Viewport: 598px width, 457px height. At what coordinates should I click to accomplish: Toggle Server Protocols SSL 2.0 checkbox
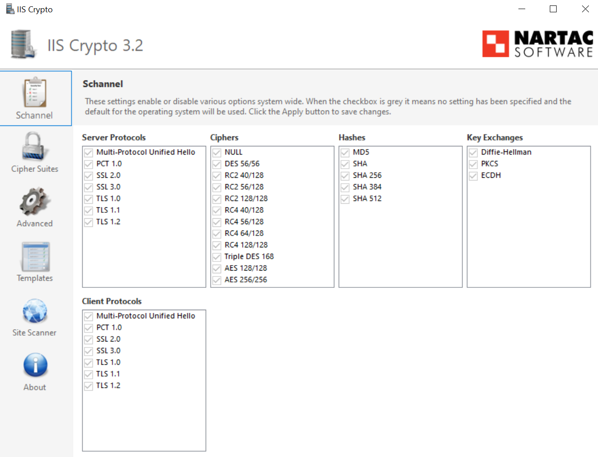(89, 176)
